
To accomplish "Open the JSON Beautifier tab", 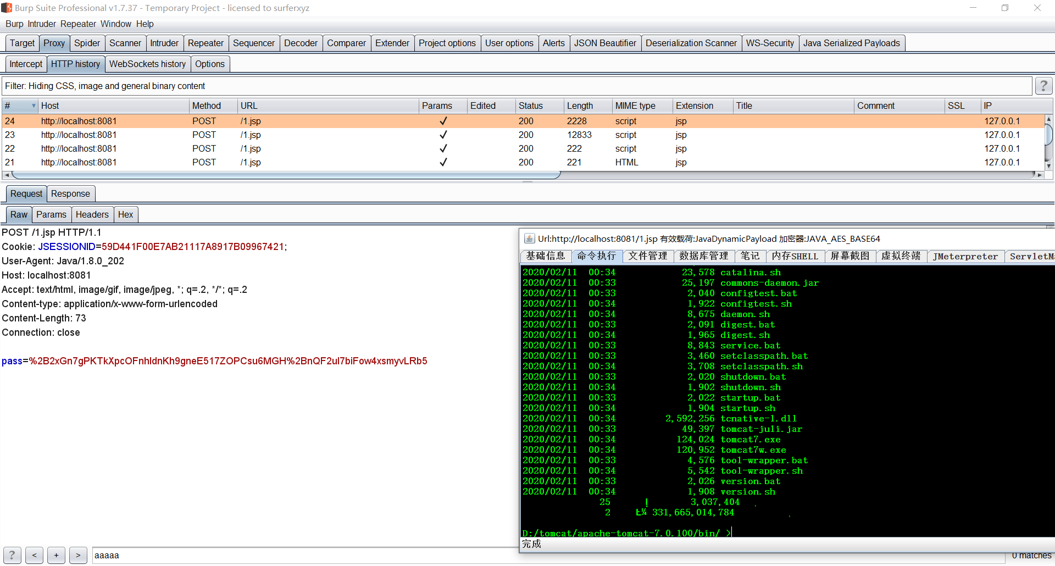I will (605, 43).
